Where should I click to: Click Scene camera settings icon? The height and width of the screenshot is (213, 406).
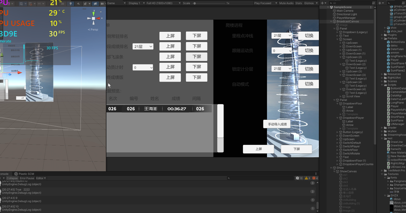tap(102, 4)
